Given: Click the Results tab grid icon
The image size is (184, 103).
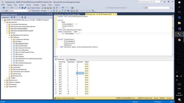Looking at the screenshot, I should [x=55, y=59].
